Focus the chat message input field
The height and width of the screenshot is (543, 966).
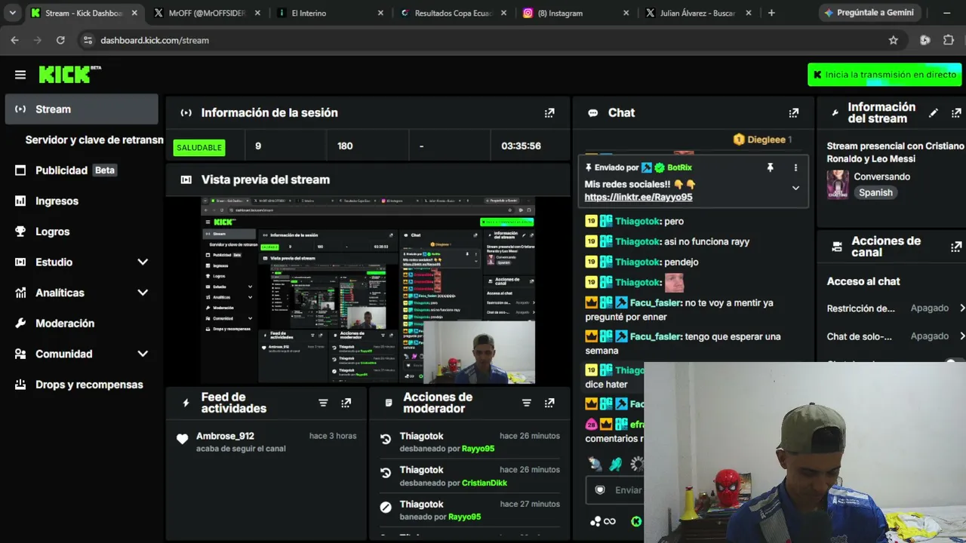615,490
